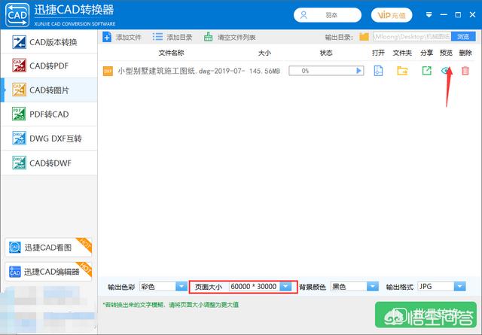Start conversion with the play arrow icon
The width and height of the screenshot is (482, 335).
pos(359,71)
